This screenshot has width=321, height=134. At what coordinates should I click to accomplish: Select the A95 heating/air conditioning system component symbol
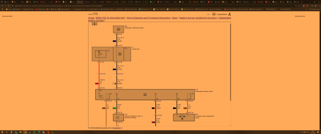coord(118,29)
